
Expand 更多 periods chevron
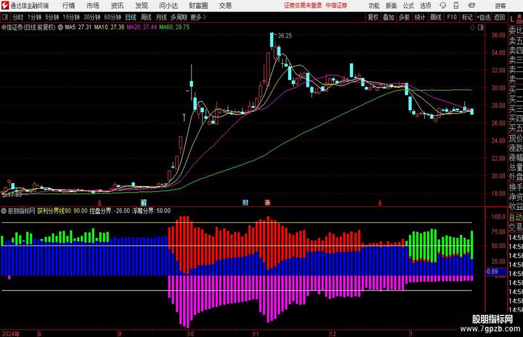[204, 17]
